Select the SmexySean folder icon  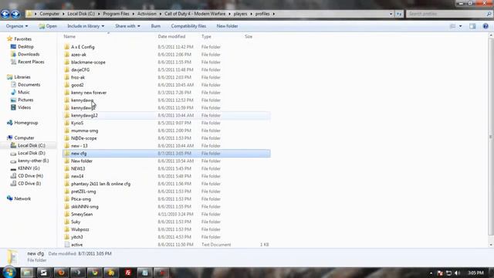click(x=67, y=214)
